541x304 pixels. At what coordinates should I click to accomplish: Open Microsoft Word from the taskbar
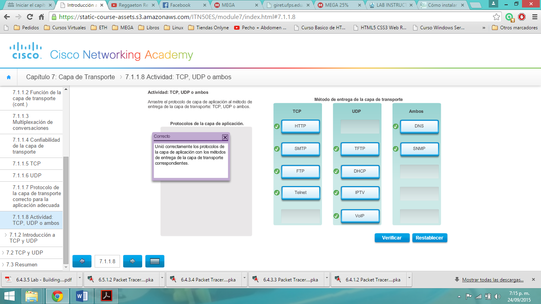point(82,296)
